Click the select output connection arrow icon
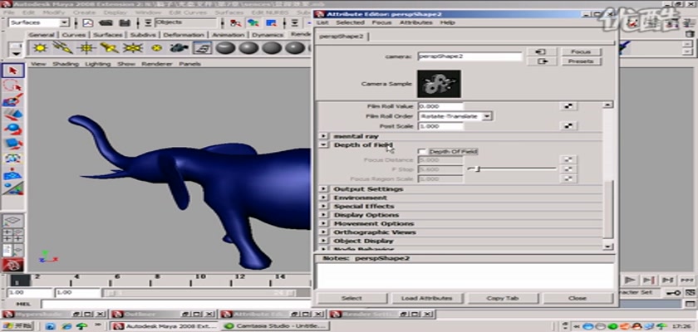This screenshot has width=698, height=332. pyautogui.click(x=541, y=61)
